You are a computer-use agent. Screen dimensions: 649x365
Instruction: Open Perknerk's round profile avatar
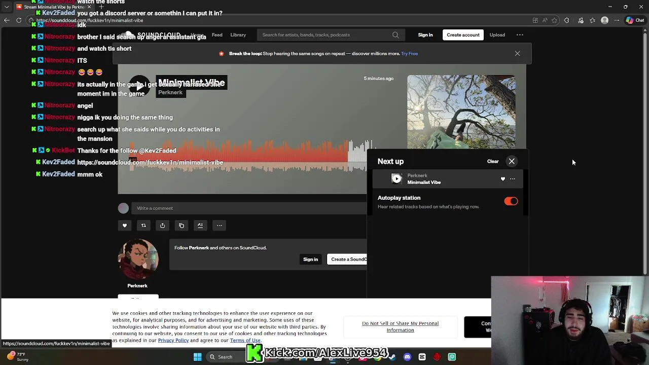click(x=138, y=259)
